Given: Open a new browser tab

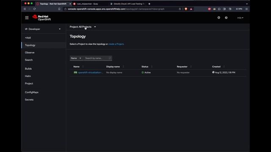Looking at the screenshot, I should (x=149, y=4).
